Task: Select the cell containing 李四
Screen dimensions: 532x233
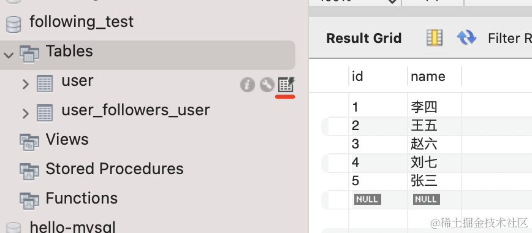Action: [435, 107]
